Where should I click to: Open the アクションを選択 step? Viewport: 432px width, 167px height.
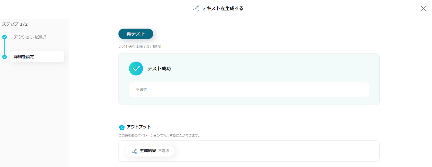coord(30,37)
